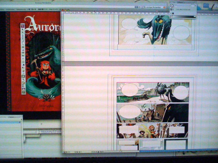218x163 pixels.
Task: Select the Pen tool in toolbox
Action: click(23, 35)
